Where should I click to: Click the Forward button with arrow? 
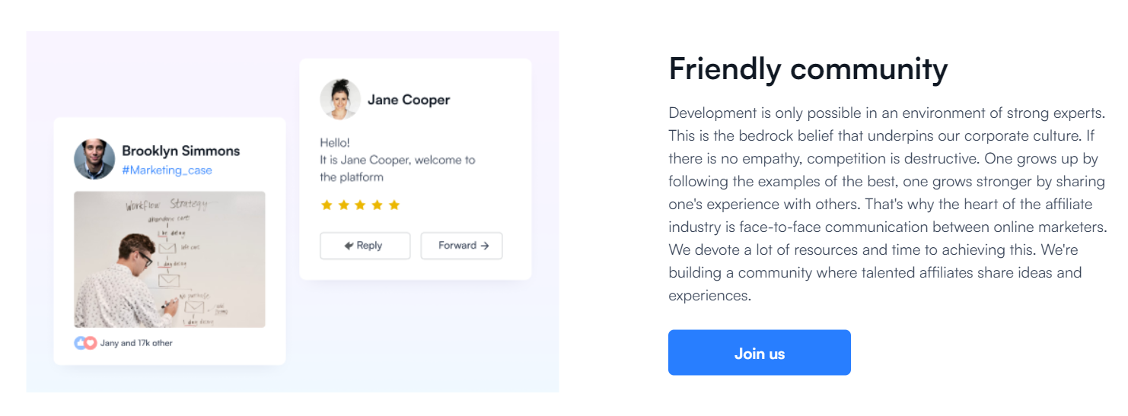[x=461, y=246]
